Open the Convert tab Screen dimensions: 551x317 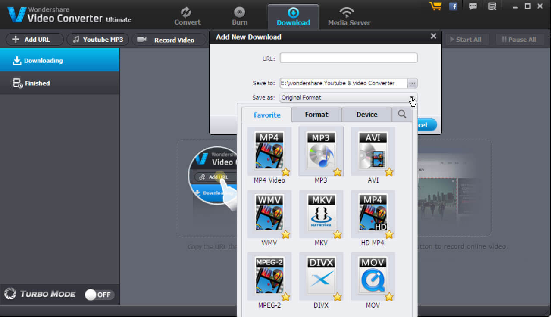point(187,16)
